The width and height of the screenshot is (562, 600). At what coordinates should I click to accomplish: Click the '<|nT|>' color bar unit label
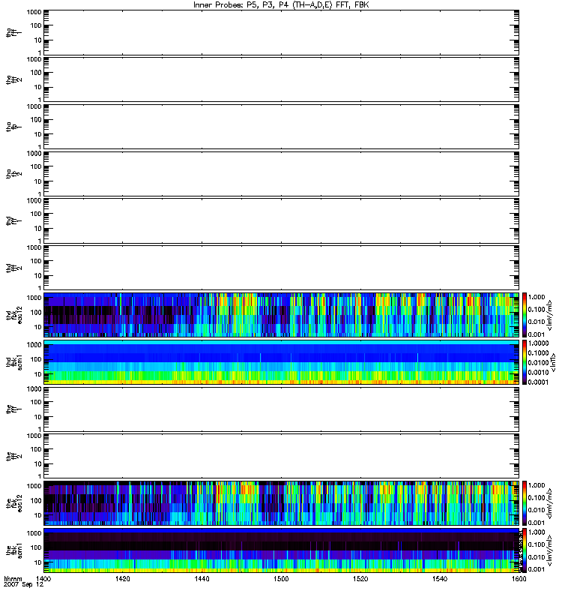click(553, 362)
